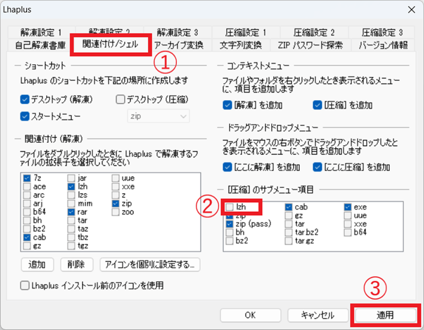Go to 圧縮設定 3 tab

click(x=382, y=32)
